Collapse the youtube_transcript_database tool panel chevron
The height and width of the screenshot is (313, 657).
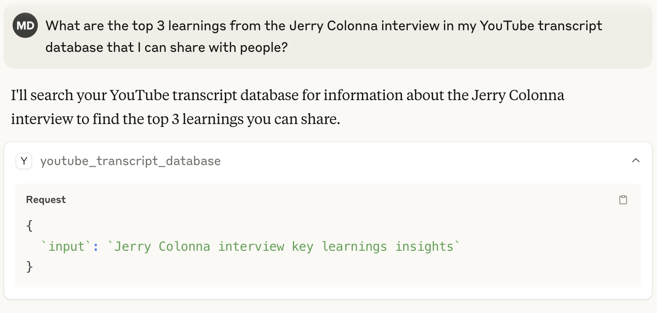tap(636, 161)
